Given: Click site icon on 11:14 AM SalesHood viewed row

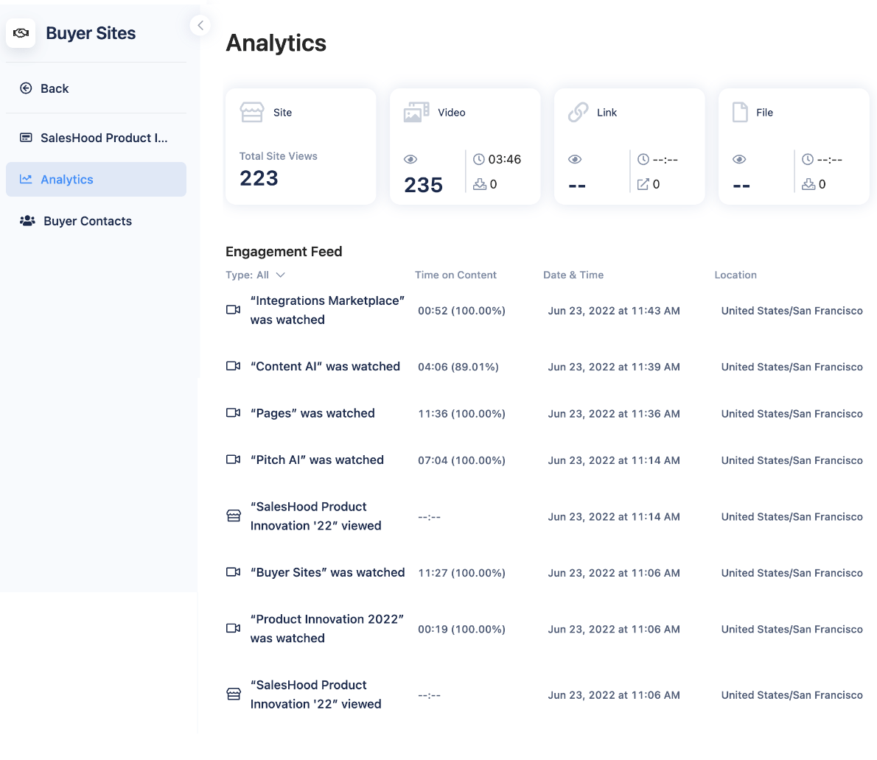Looking at the screenshot, I should pos(234,516).
